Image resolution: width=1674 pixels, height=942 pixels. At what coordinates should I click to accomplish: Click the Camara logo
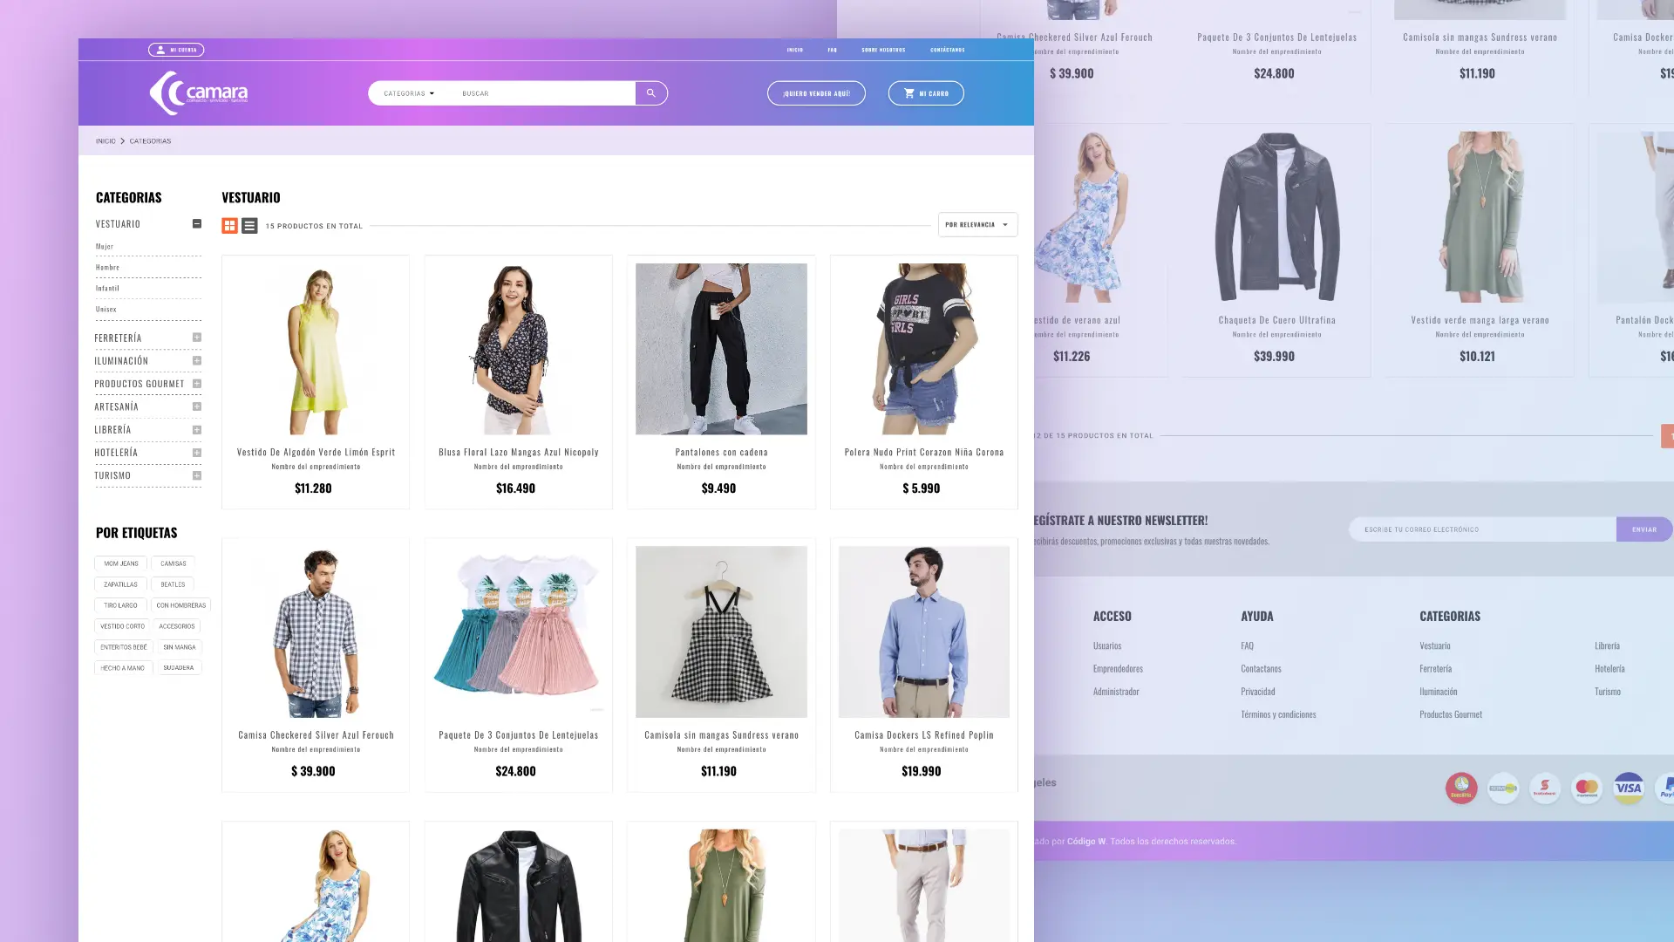[199, 92]
